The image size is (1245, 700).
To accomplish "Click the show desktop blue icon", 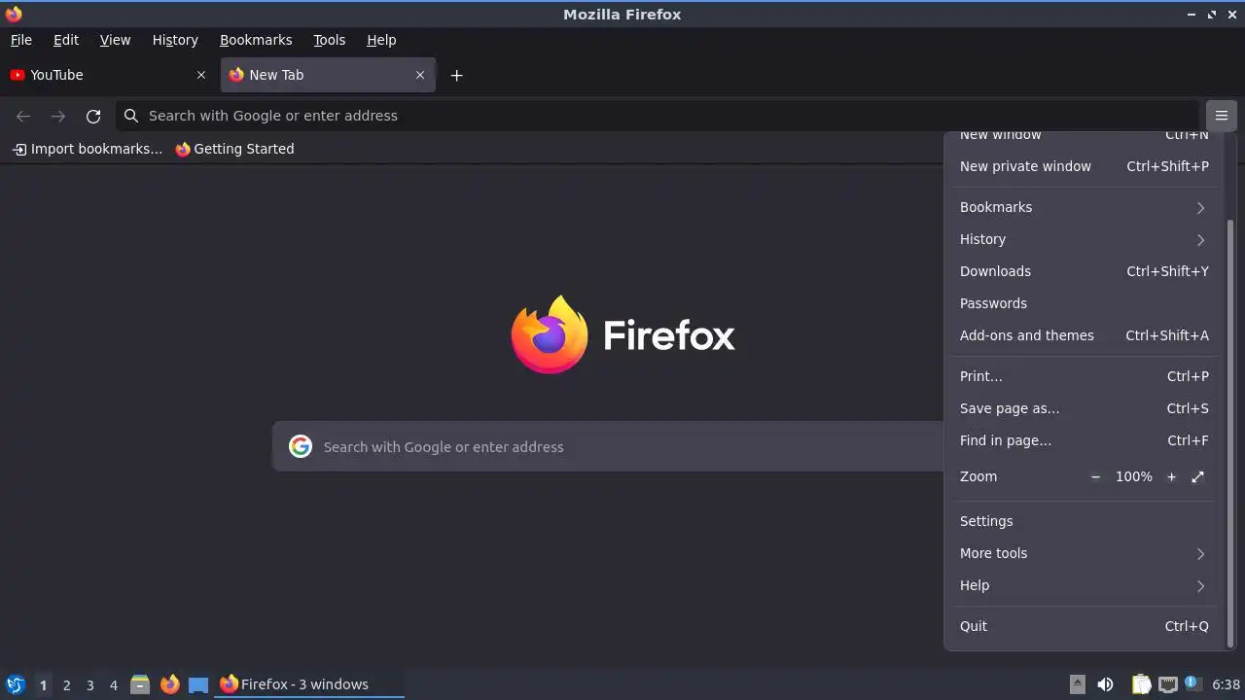I will click(x=198, y=684).
